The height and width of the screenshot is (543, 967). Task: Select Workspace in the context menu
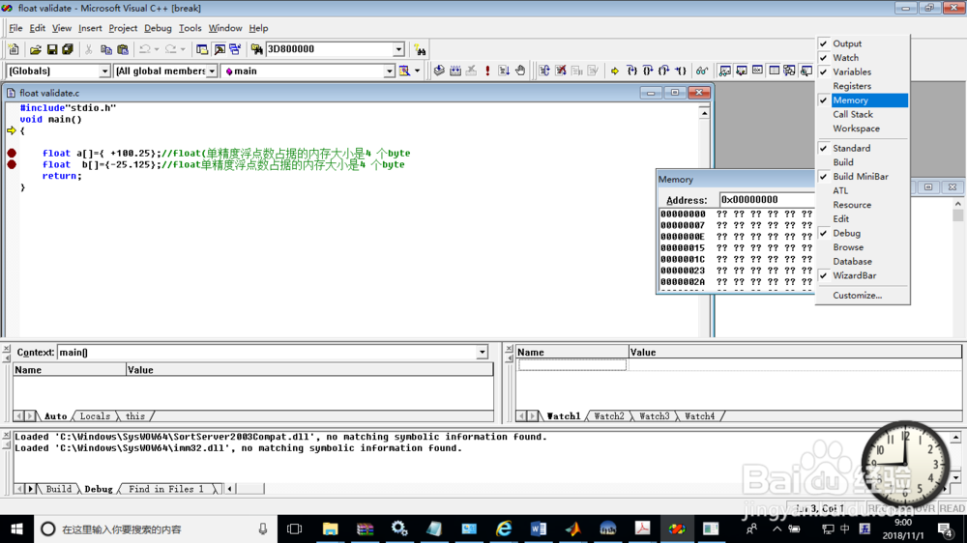(x=856, y=129)
